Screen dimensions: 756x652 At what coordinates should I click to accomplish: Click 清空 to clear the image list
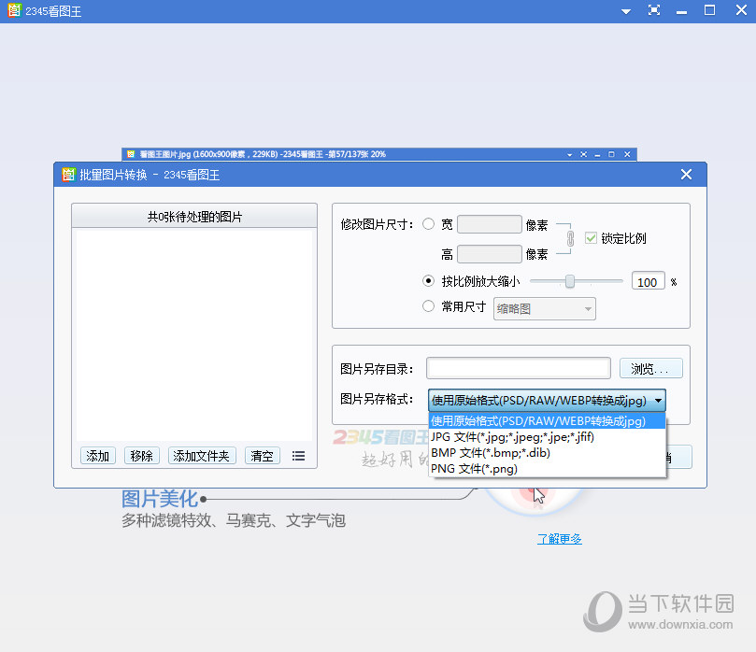[262, 455]
